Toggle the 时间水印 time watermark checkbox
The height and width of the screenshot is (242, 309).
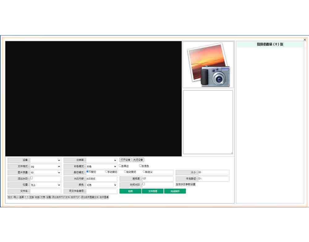[x=143, y=184]
